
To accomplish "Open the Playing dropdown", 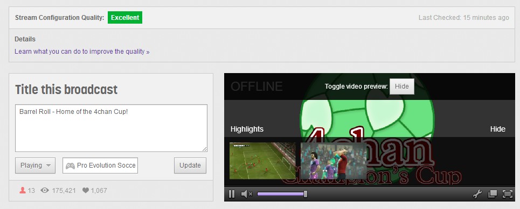I will tap(35, 165).
